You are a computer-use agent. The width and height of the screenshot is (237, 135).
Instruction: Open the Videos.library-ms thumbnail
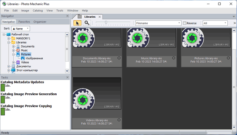tap(97, 93)
